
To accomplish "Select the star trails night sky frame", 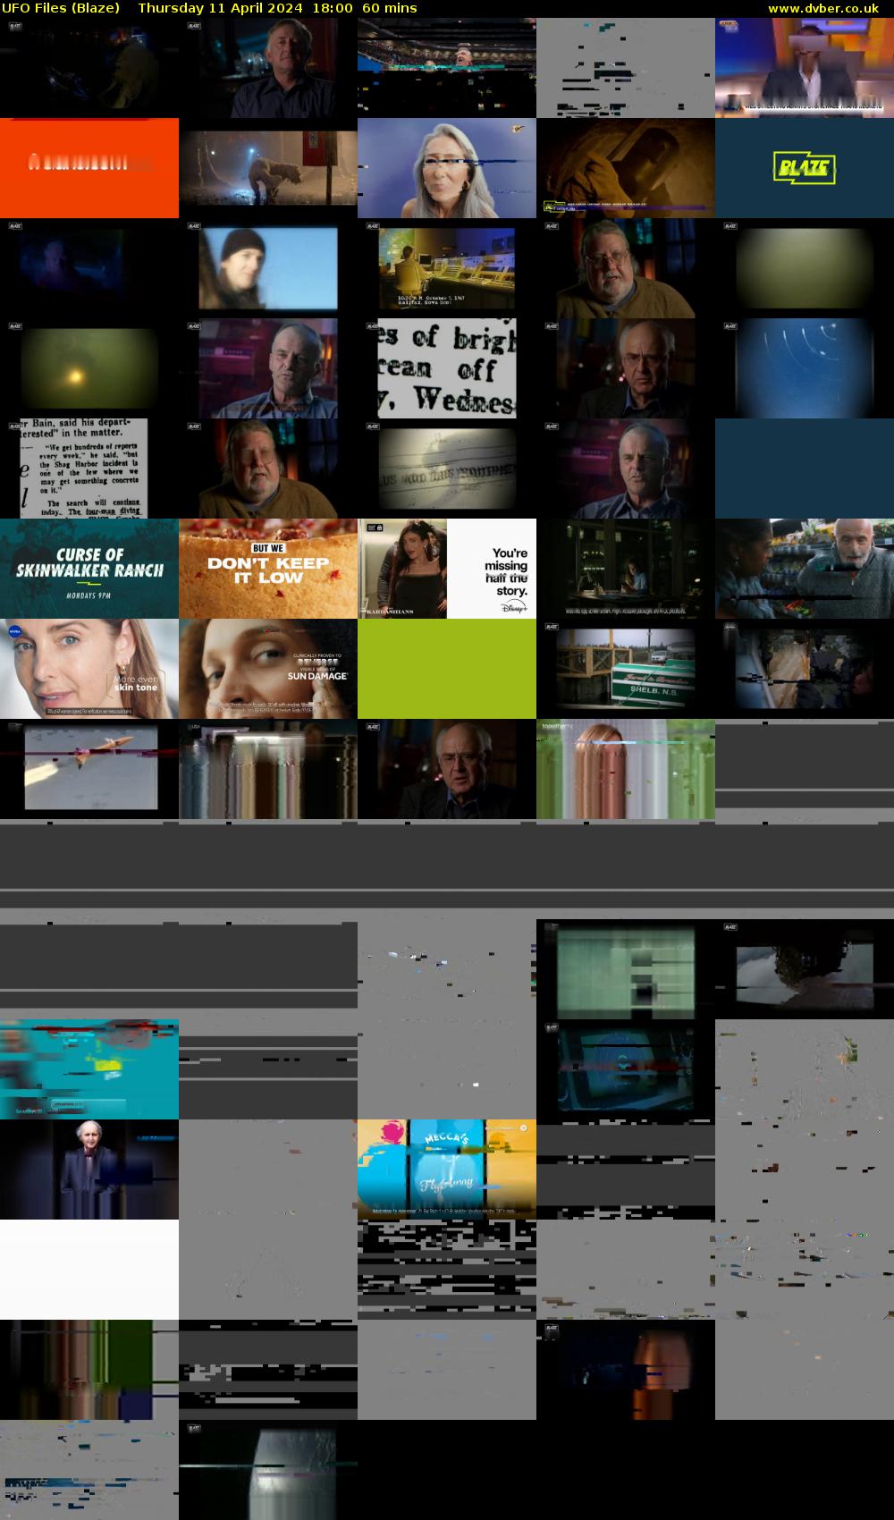I will pos(805,368).
